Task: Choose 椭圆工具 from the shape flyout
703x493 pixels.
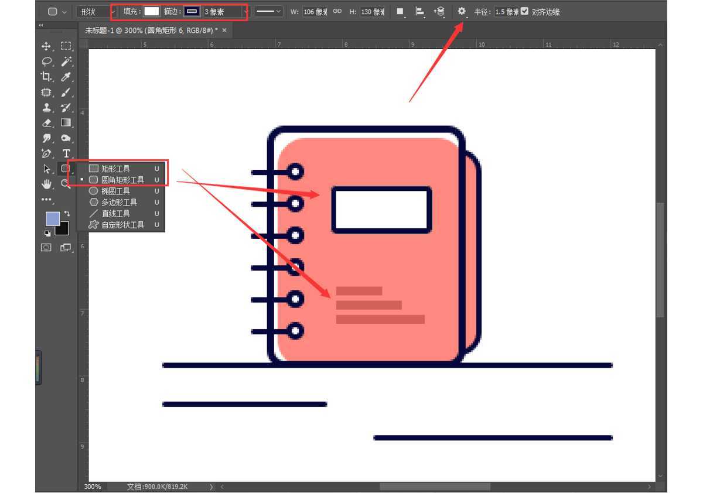Action: pos(116,191)
